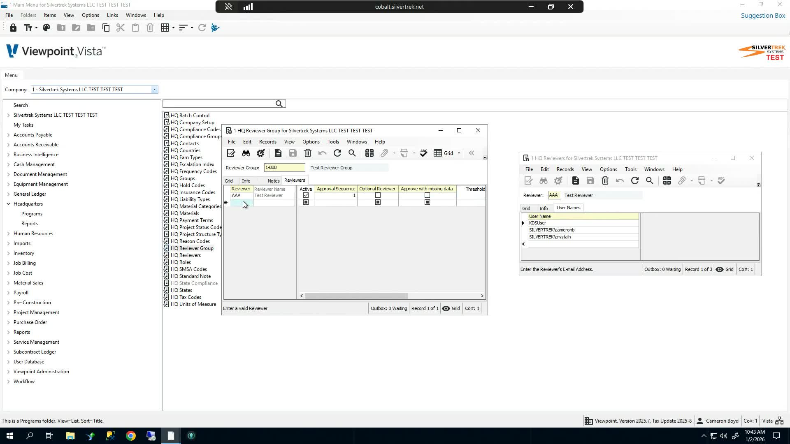
Task: Create new record in HQ Reviewers window
Action: (x=576, y=181)
